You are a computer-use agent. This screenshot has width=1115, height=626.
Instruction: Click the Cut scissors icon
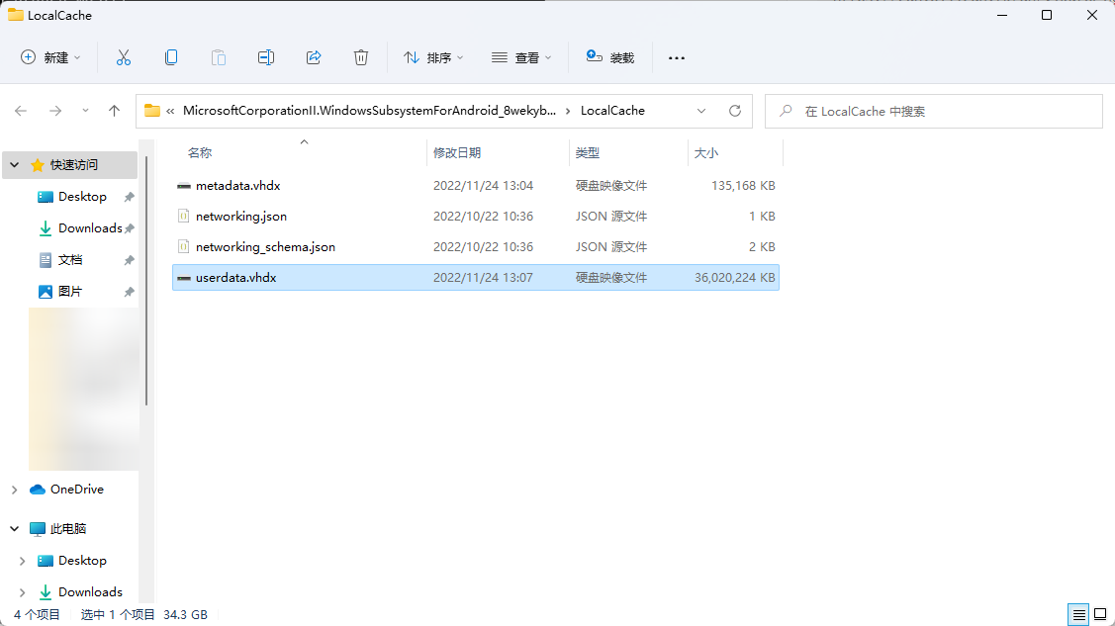(124, 57)
